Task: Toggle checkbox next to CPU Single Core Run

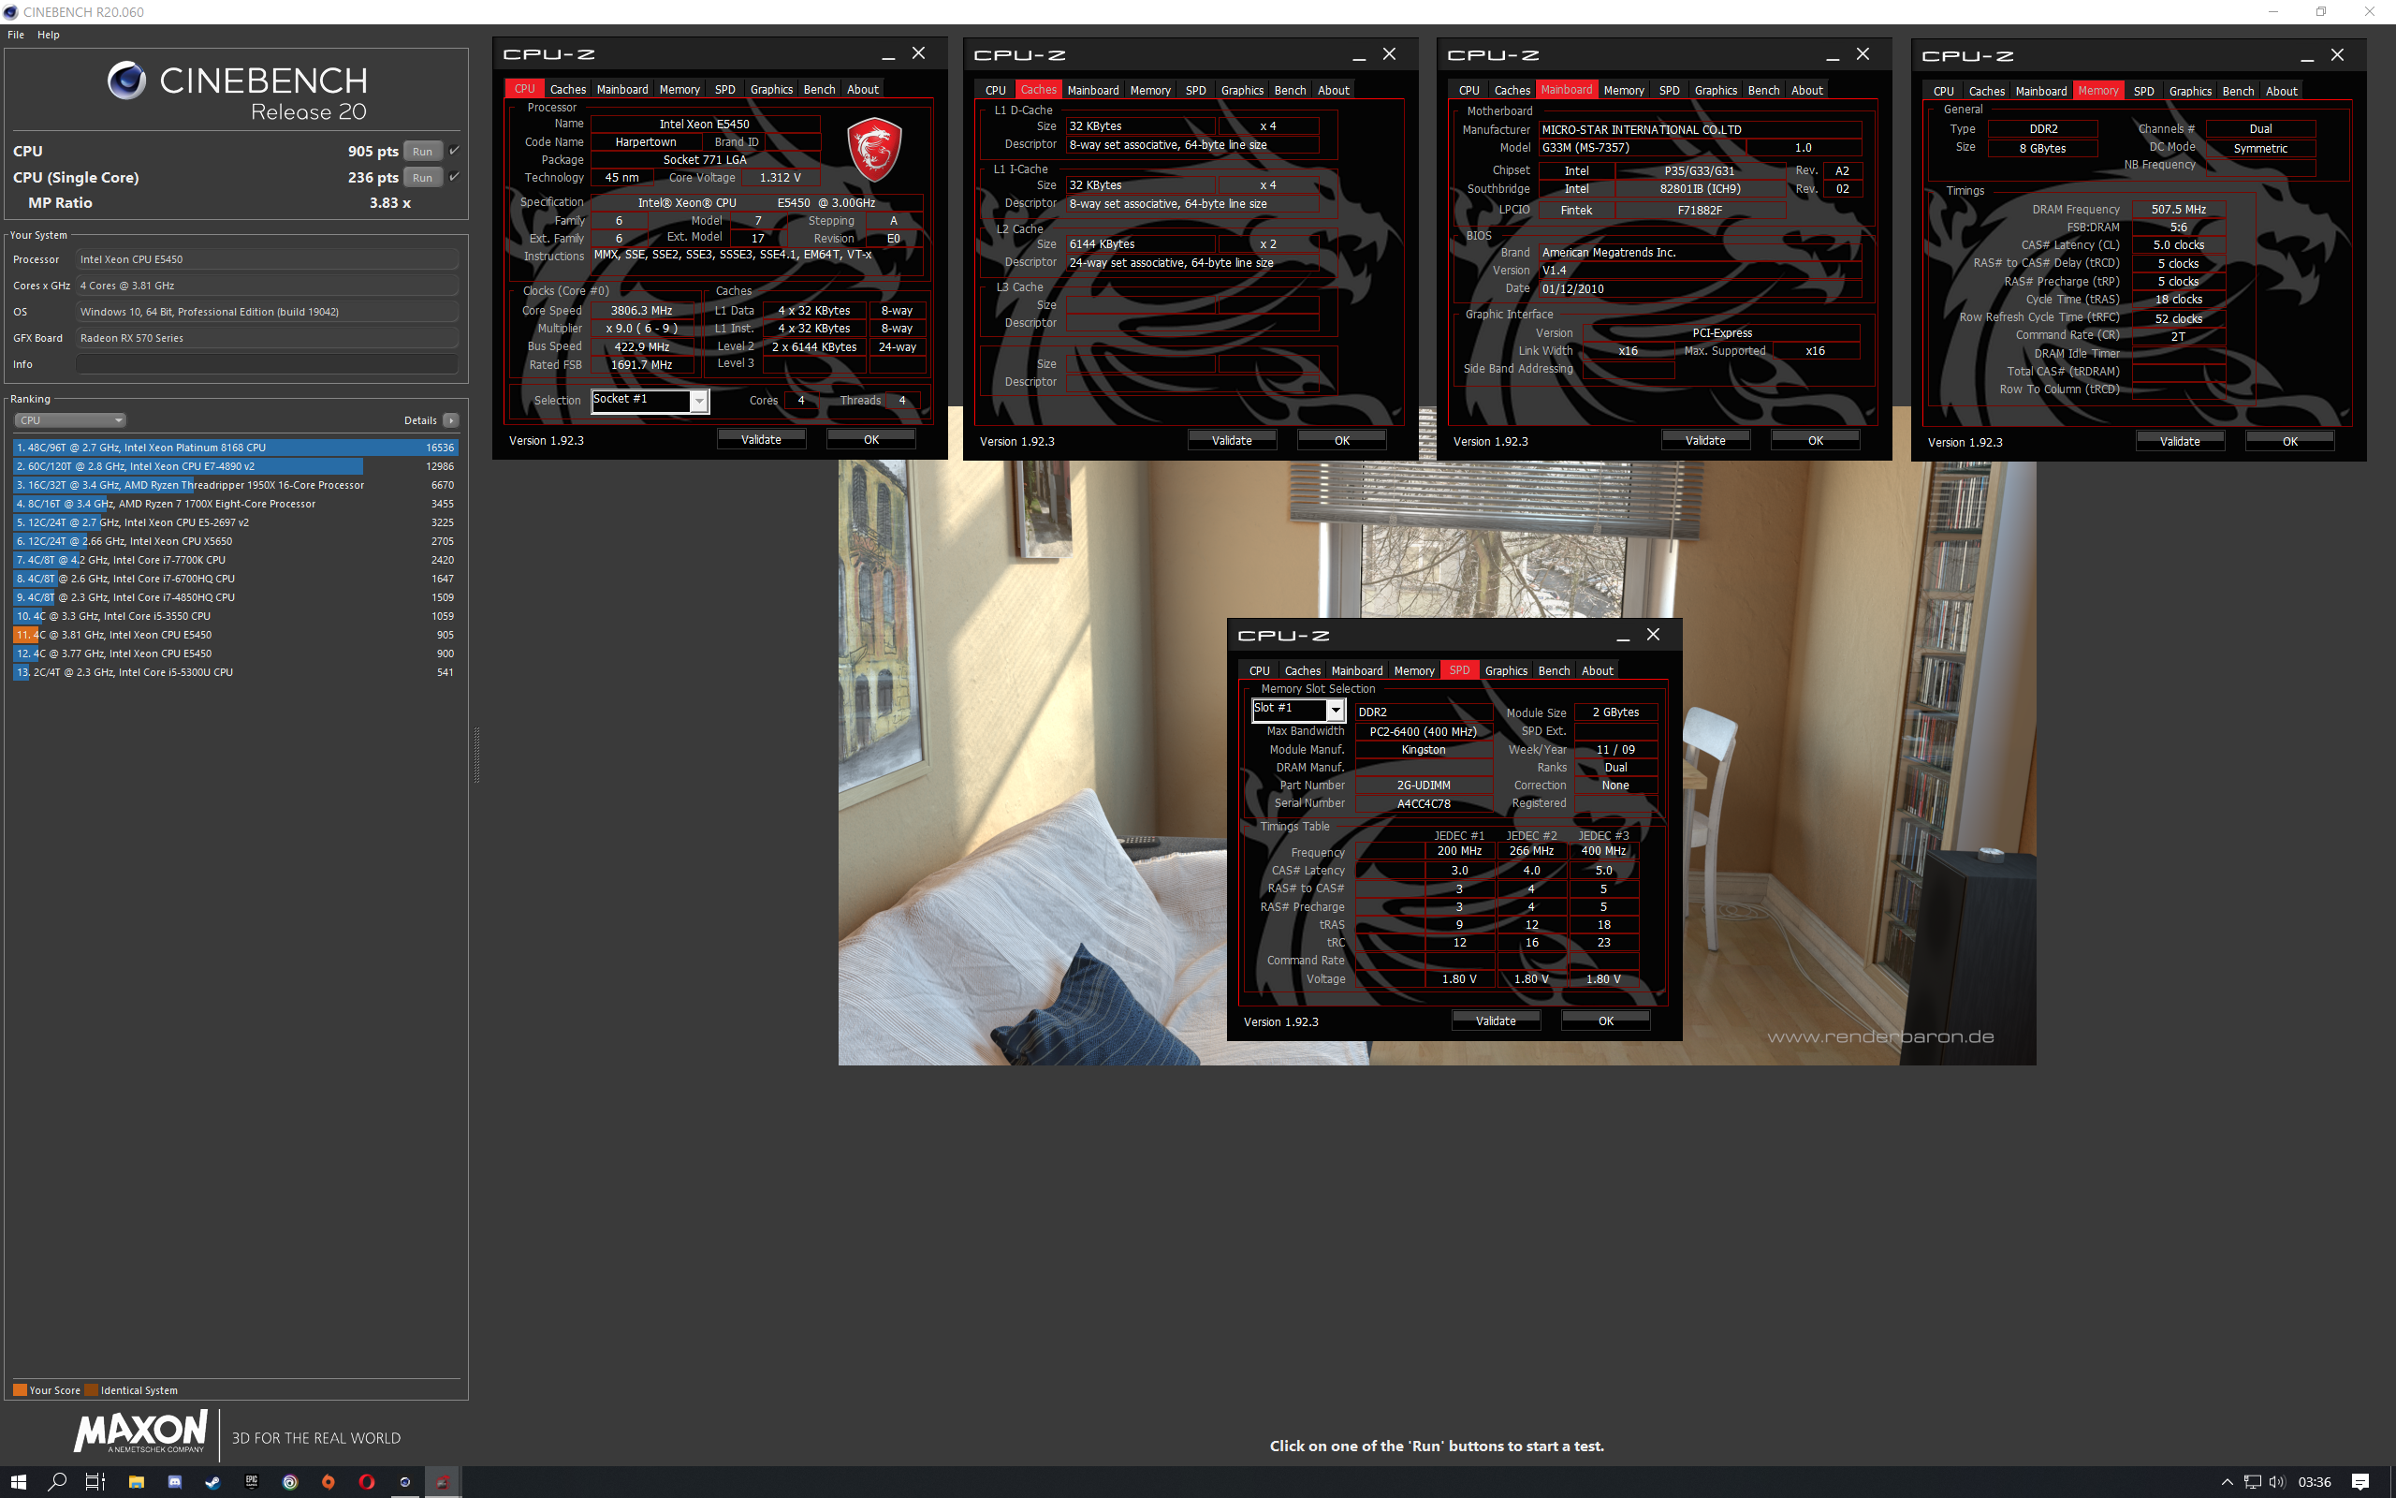Action: pyautogui.click(x=455, y=176)
